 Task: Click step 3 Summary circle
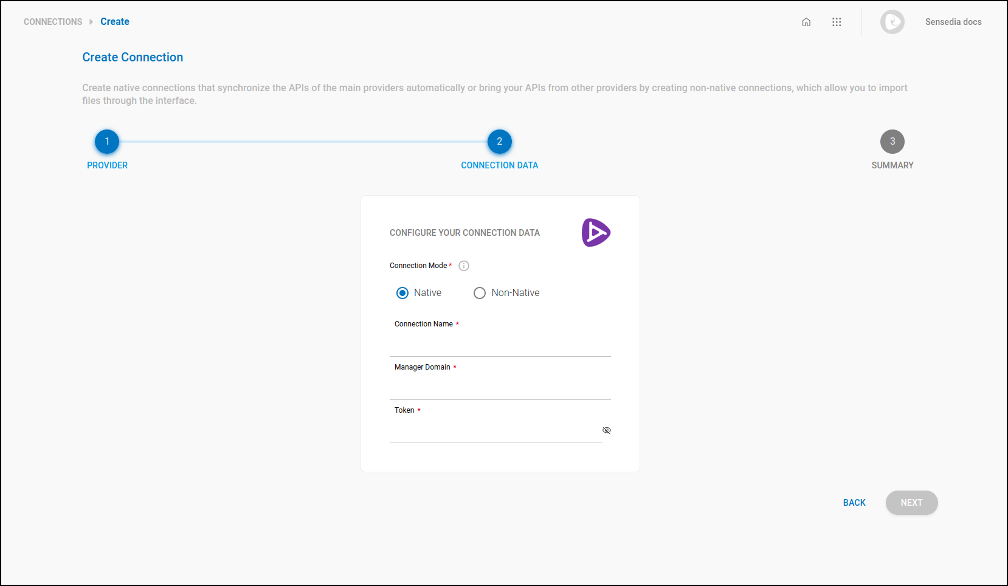(x=892, y=141)
